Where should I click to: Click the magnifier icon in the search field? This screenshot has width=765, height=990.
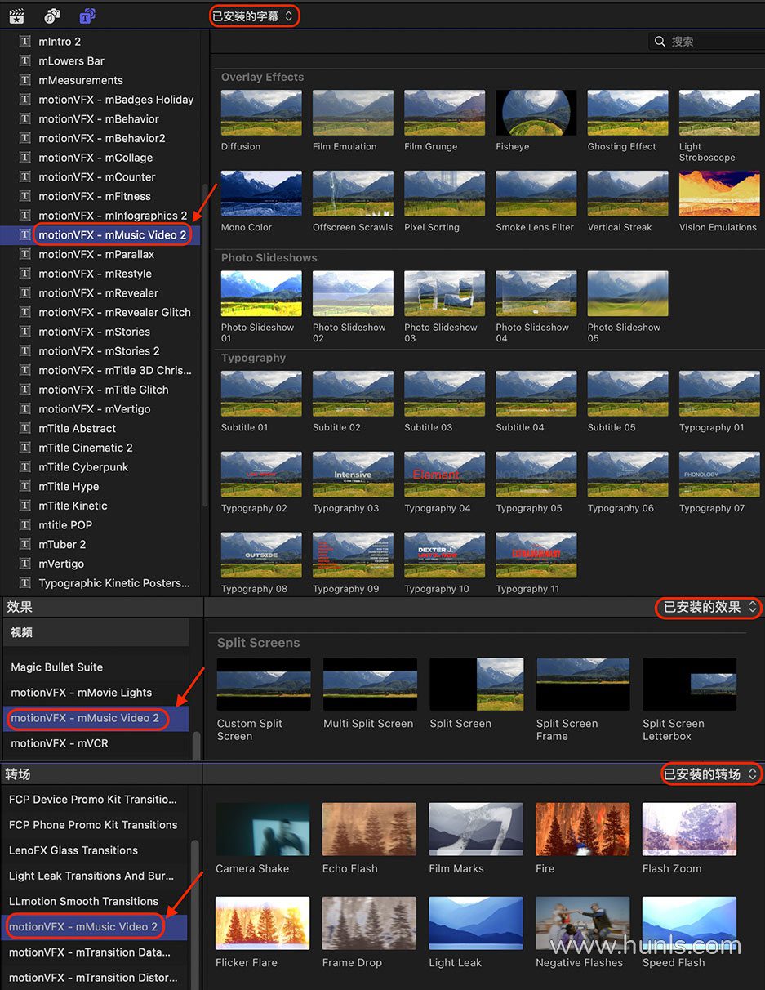coord(660,42)
